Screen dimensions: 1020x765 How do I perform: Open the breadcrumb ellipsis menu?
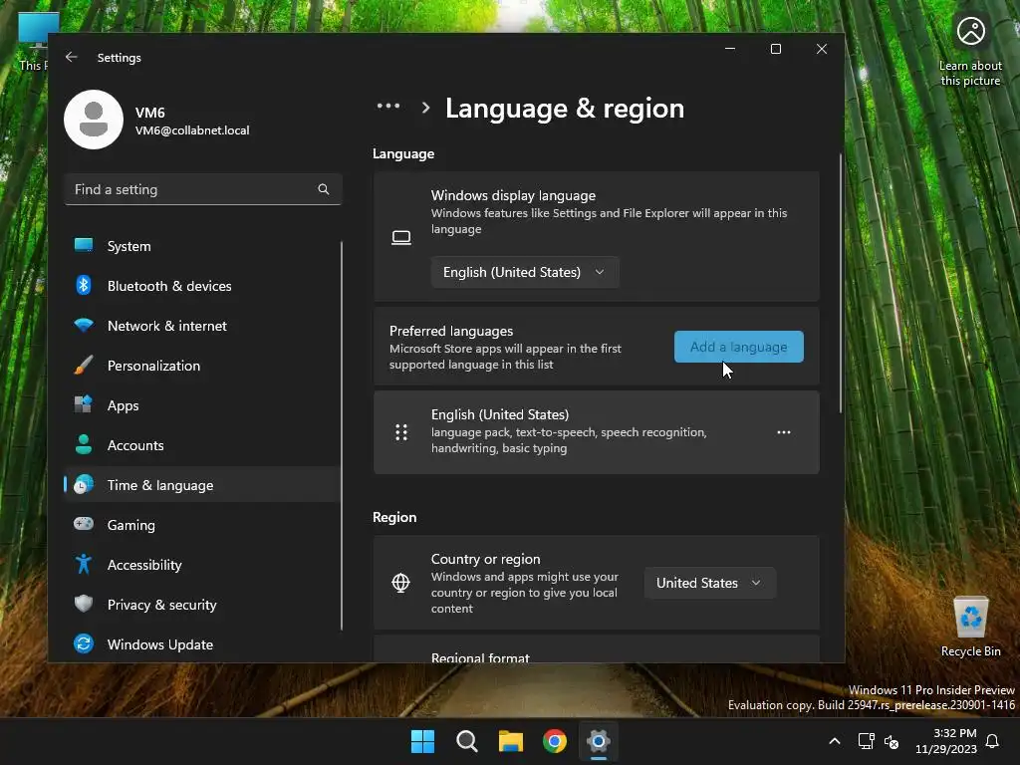[x=388, y=106]
